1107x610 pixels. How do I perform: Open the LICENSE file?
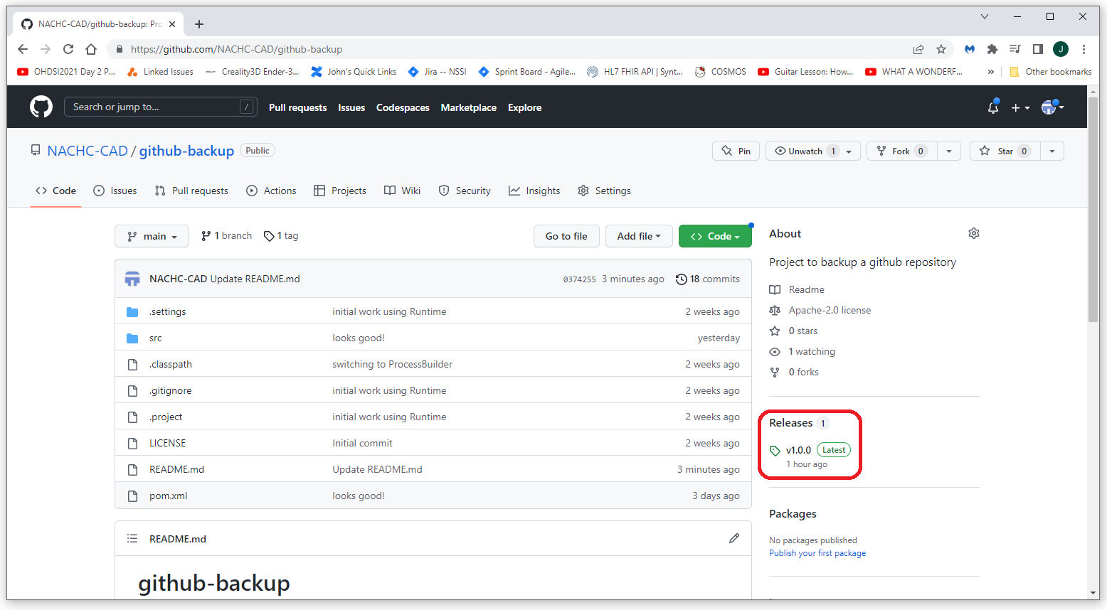pos(167,443)
